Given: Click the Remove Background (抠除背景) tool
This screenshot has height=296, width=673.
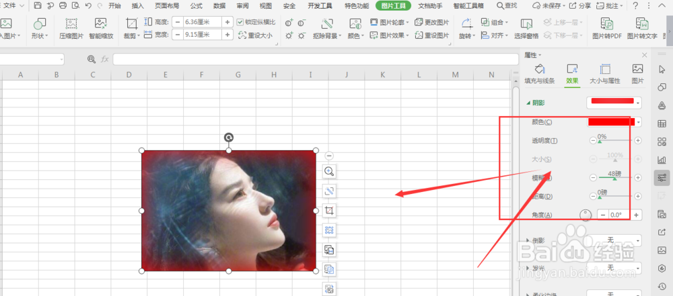Looking at the screenshot, I should [x=327, y=29].
